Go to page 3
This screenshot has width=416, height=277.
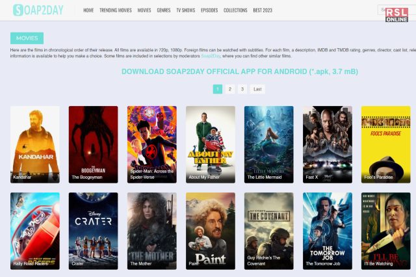click(x=242, y=89)
